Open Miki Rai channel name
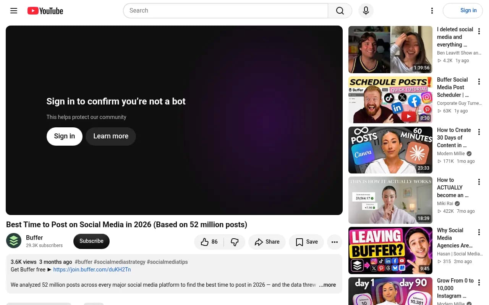 (445, 204)
